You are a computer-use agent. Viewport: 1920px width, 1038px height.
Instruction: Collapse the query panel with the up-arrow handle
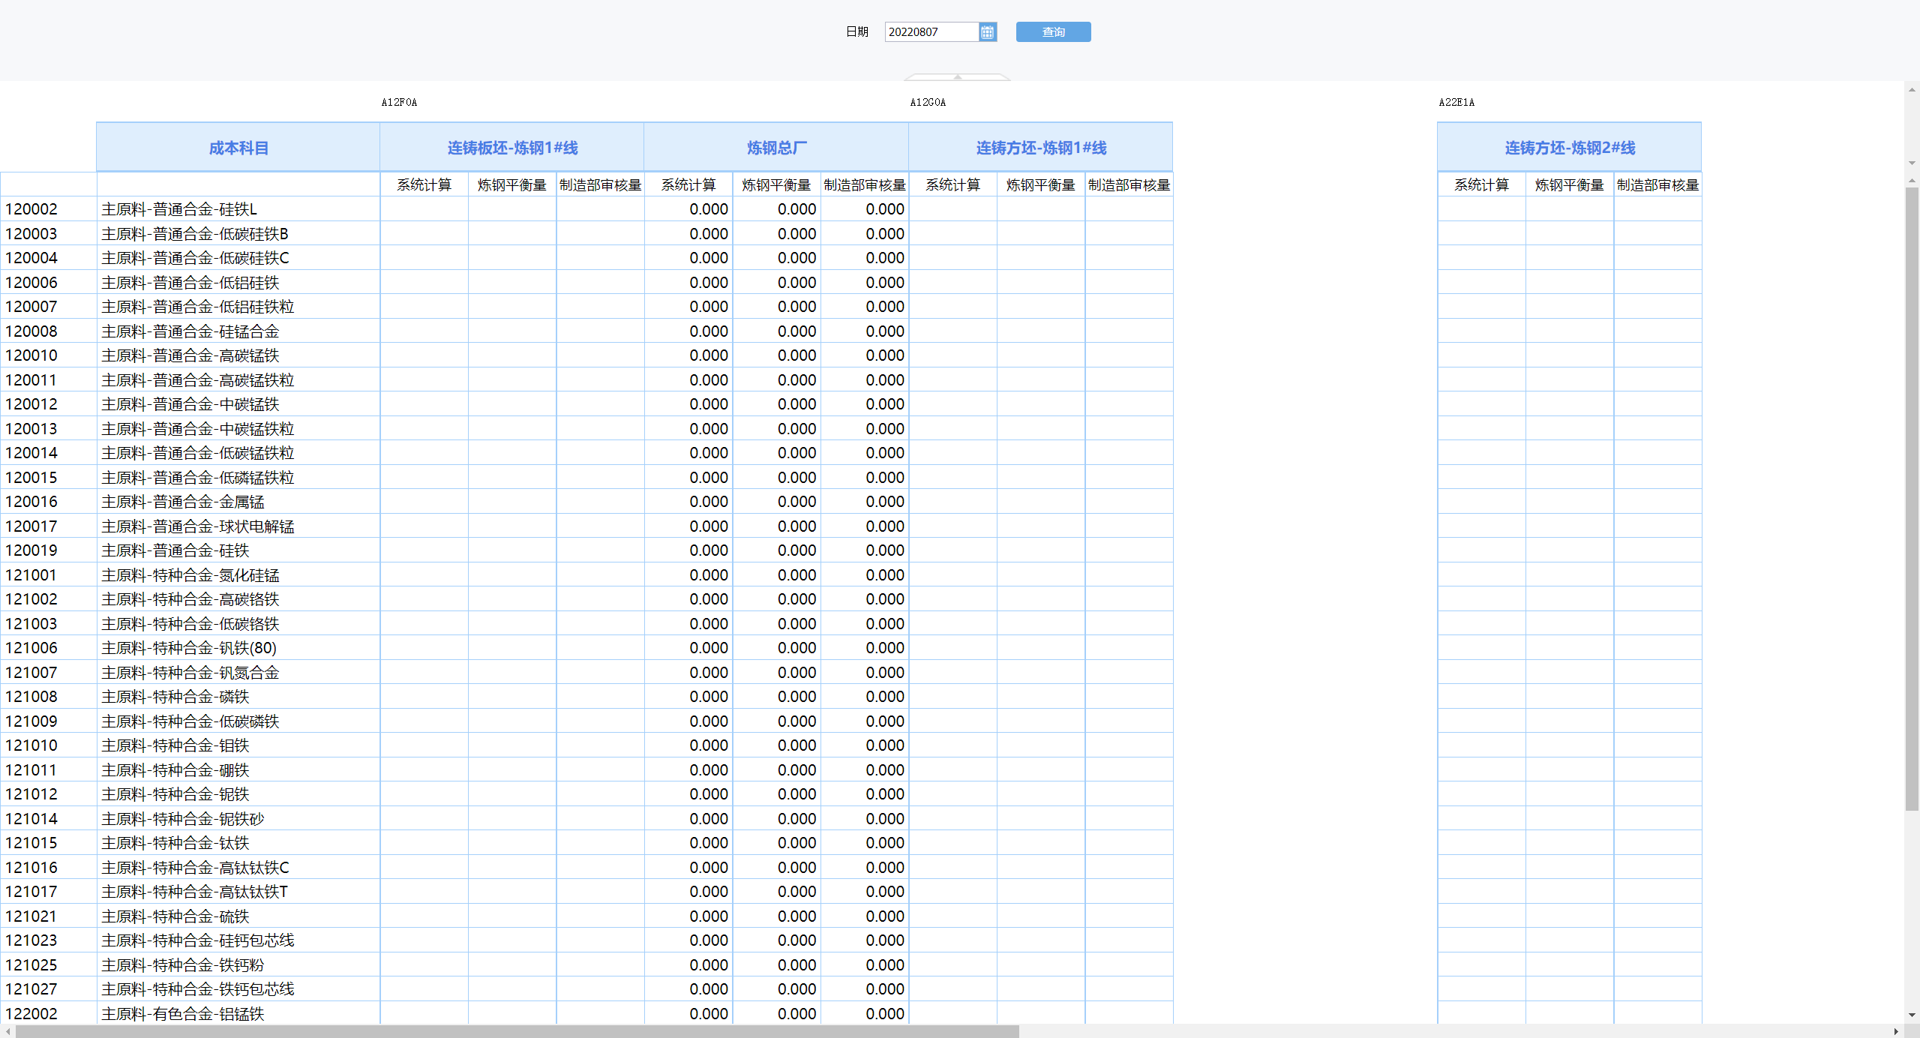(x=958, y=76)
